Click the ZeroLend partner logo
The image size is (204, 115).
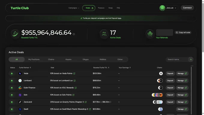coord(20,102)
